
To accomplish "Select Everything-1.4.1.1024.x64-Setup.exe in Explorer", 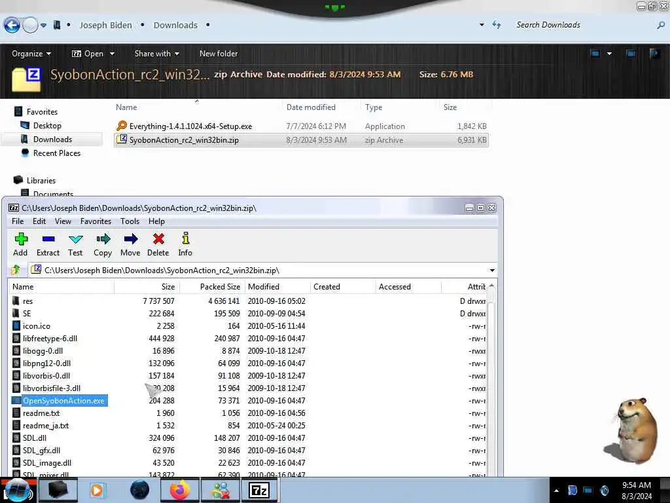I will (x=301, y=126).
